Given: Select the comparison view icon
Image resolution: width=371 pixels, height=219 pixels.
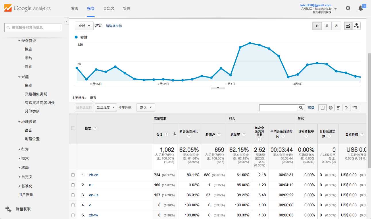Looking at the screenshot, I should pyautogui.click(x=347, y=108).
